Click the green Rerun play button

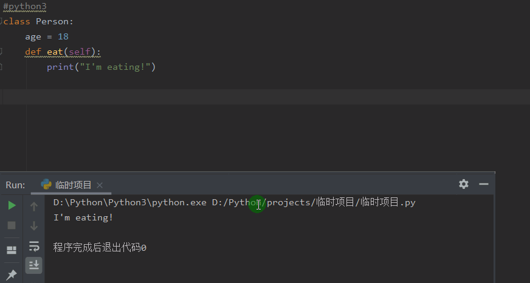pyautogui.click(x=12, y=205)
